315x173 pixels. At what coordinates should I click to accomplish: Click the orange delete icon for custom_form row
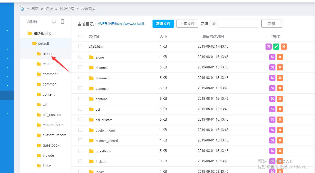280,130
